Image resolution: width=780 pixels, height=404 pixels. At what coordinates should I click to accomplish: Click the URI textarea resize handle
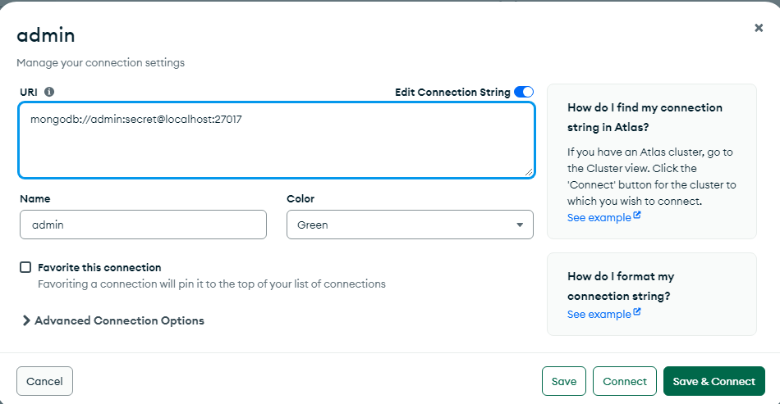coord(528,172)
